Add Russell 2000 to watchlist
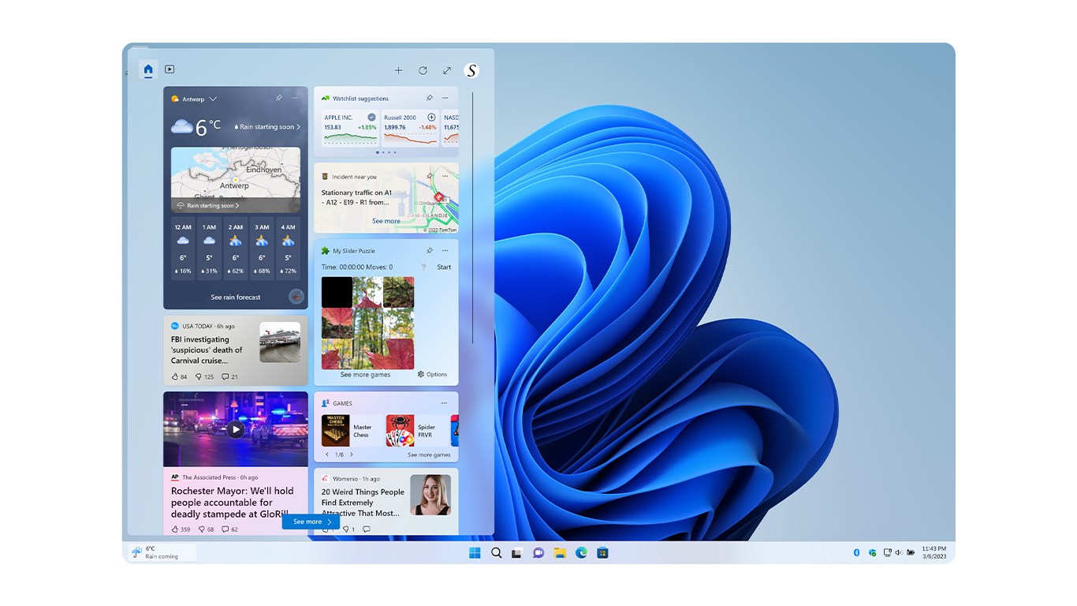Viewport: 1077px width, 606px height. point(431,118)
